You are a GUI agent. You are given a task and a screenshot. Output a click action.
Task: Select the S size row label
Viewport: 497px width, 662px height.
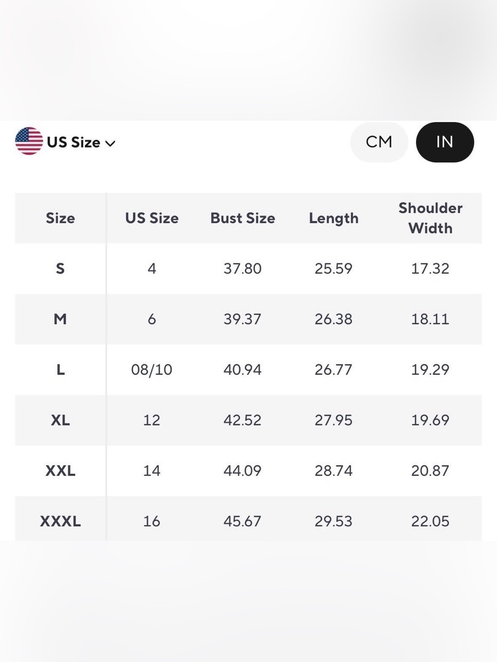pyautogui.click(x=60, y=269)
